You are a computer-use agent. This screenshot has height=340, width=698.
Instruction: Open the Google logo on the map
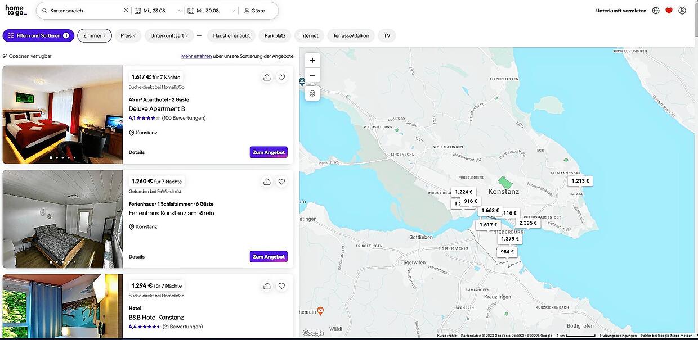tap(314, 333)
